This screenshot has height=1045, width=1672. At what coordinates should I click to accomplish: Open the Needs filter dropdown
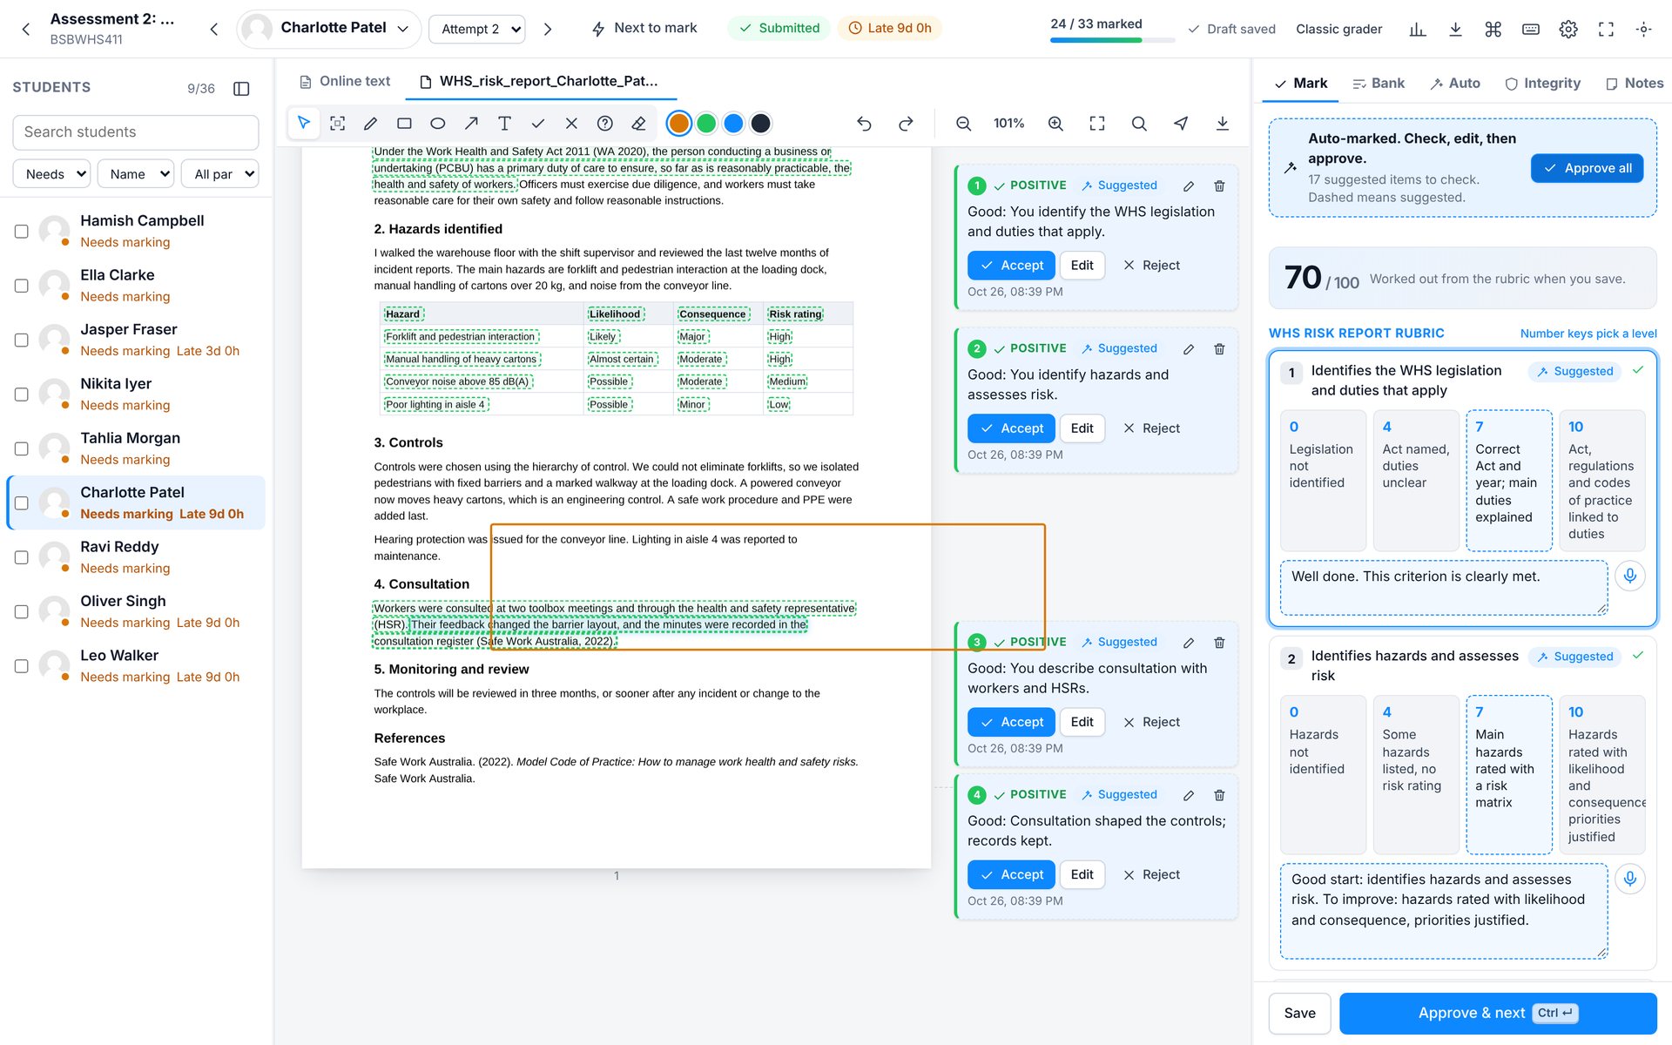coord(52,174)
